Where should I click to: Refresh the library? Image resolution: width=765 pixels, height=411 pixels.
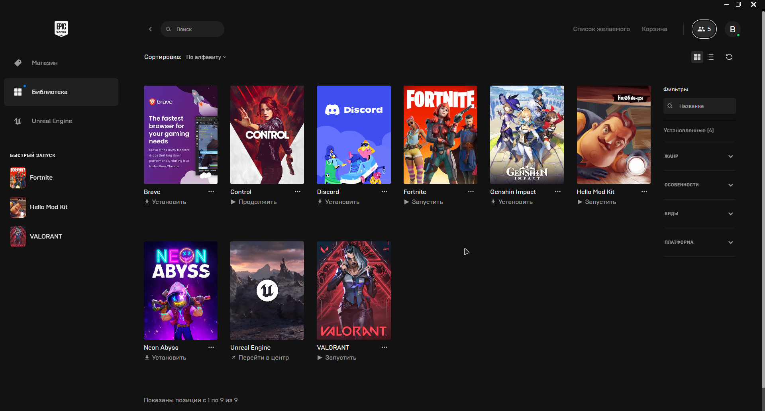[729, 57]
